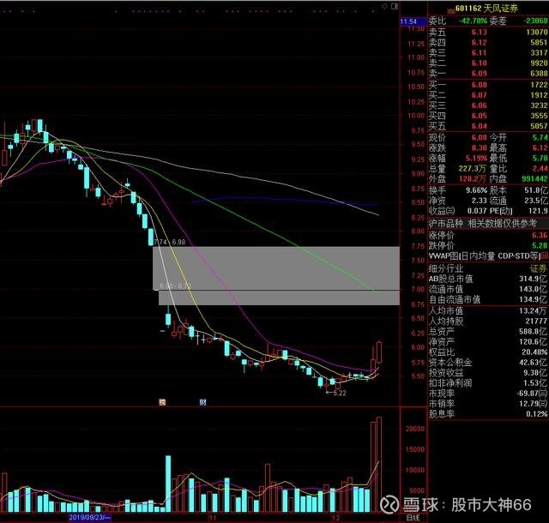Click the 证券 industry link
This screenshot has width=549, height=523.
539,268
